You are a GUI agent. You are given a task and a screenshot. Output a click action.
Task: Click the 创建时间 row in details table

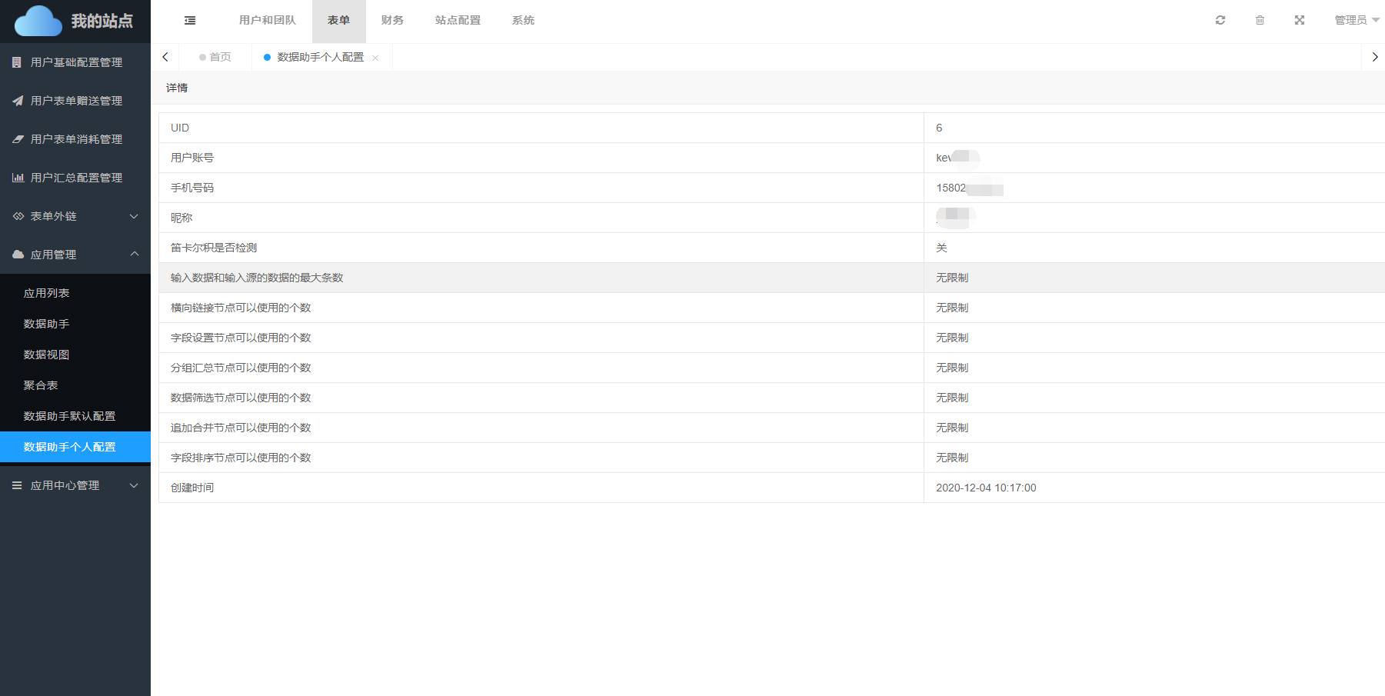(x=541, y=488)
